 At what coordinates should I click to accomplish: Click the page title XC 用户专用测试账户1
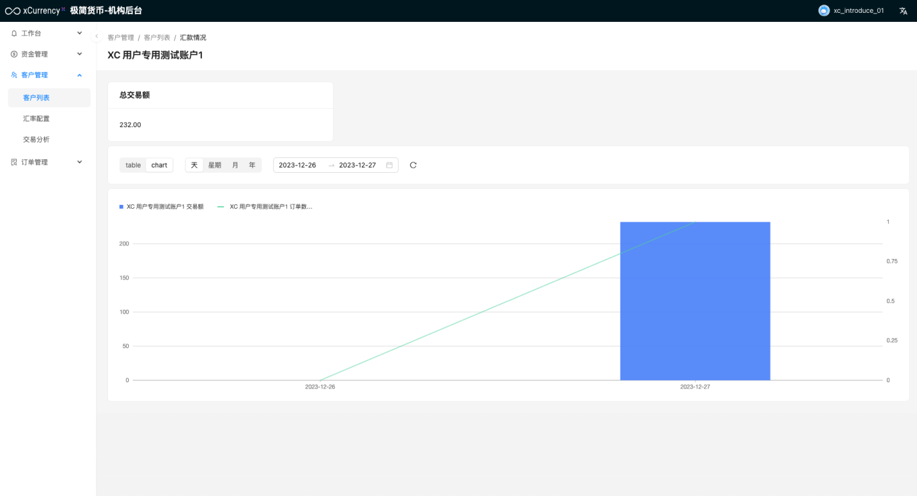click(155, 55)
